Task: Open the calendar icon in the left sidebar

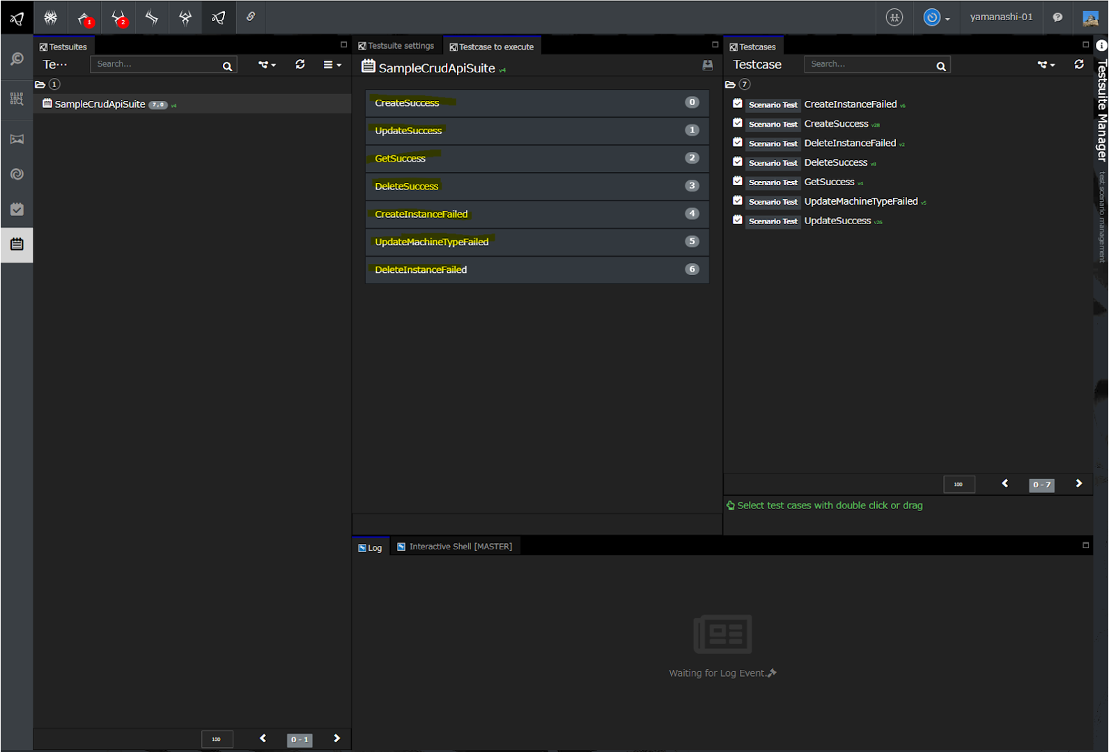Action: (x=17, y=244)
